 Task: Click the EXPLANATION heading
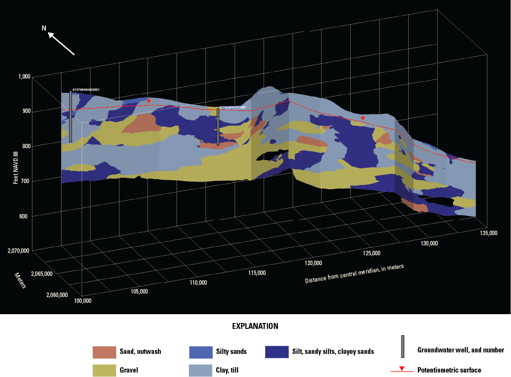[255, 326]
